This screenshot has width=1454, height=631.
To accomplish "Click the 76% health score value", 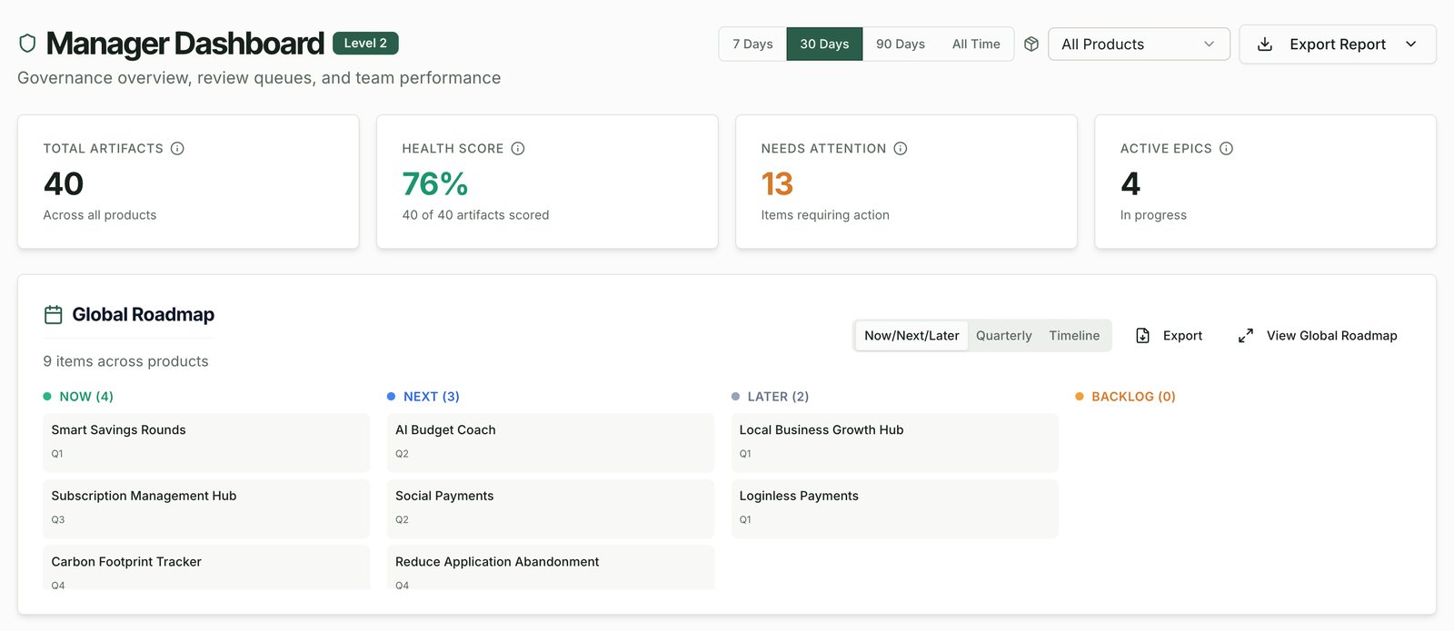I will coord(435,184).
